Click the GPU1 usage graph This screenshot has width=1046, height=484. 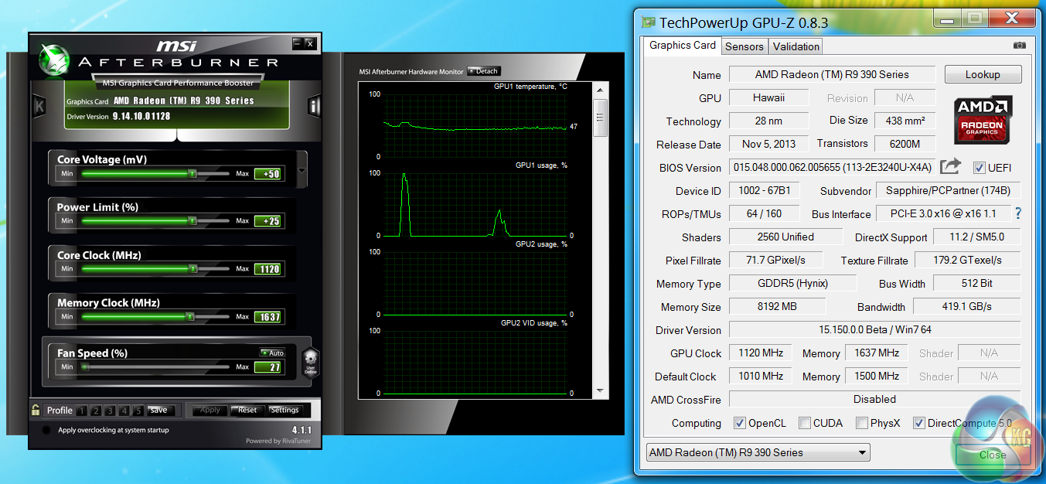[475, 204]
